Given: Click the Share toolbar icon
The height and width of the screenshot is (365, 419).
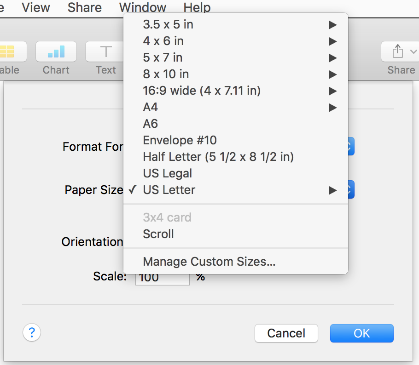Looking at the screenshot, I should click(x=400, y=52).
